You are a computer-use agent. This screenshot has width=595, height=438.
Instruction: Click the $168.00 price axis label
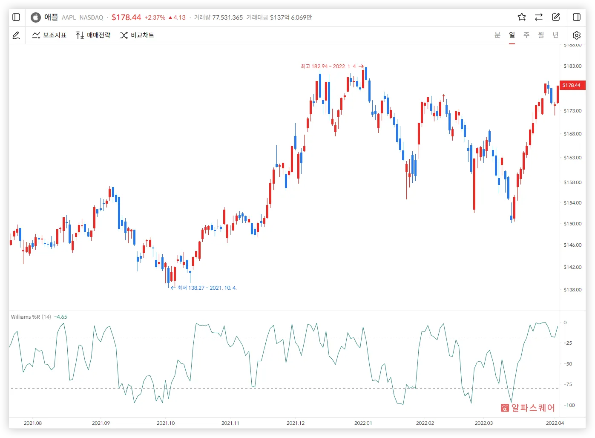[572, 134]
